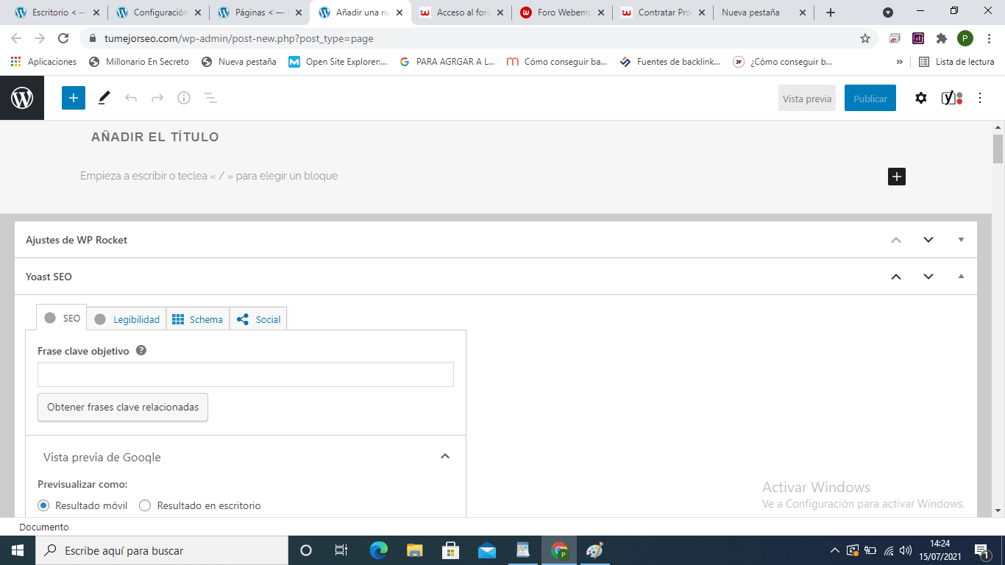Open File Explorer from the taskbar
This screenshot has width=1005, height=565.
point(415,550)
